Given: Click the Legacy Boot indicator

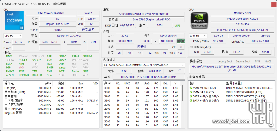Looking at the screenshot, I should 225,61.
